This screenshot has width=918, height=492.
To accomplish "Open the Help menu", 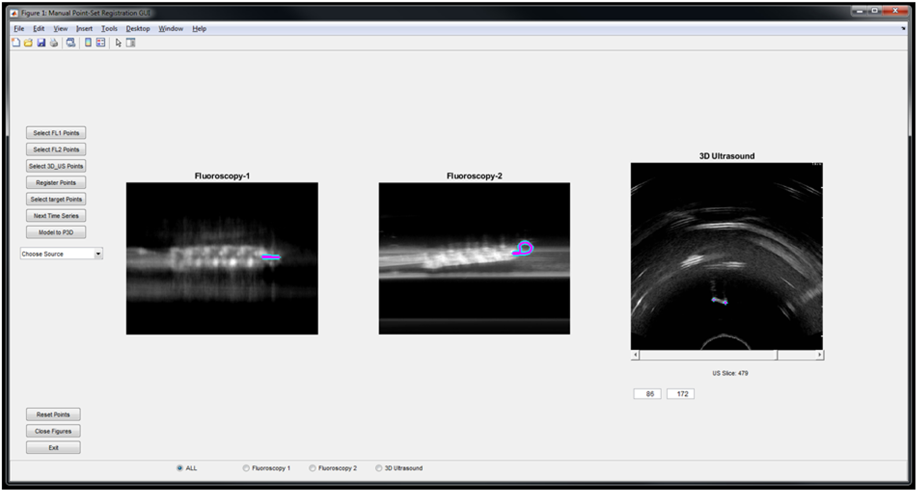I will click(x=199, y=29).
